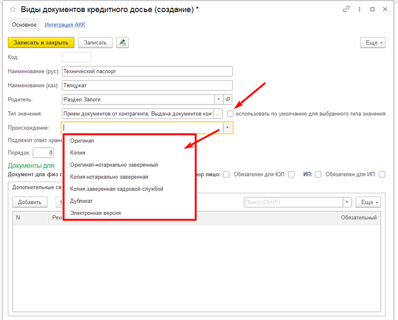Enable default use for selected value type

point(230,114)
